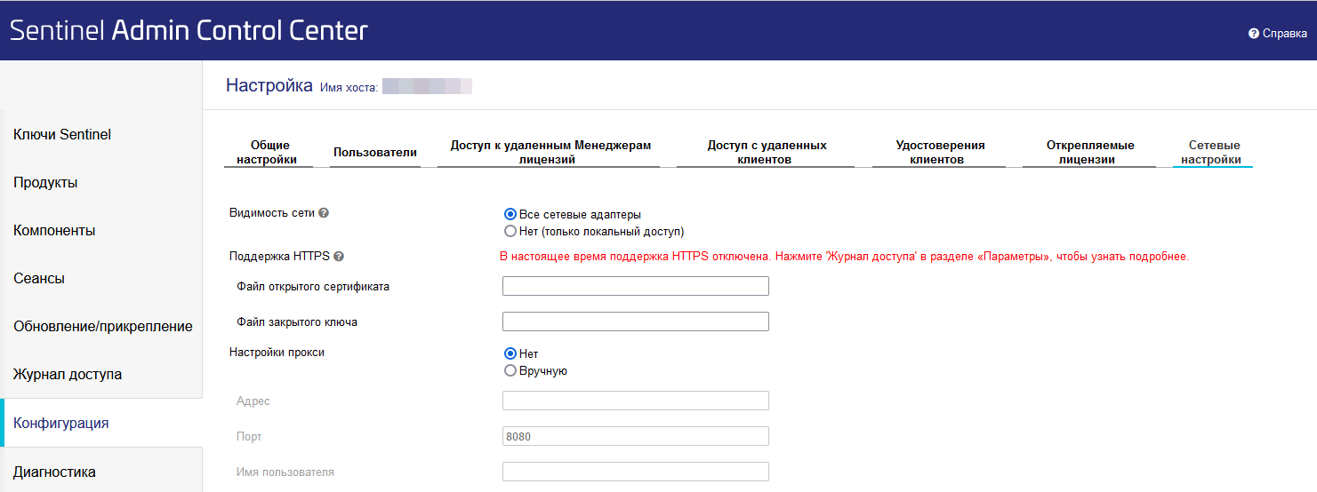Click the Поддержка HTTPS label
This screenshot has height=492, width=1317.
[279, 257]
